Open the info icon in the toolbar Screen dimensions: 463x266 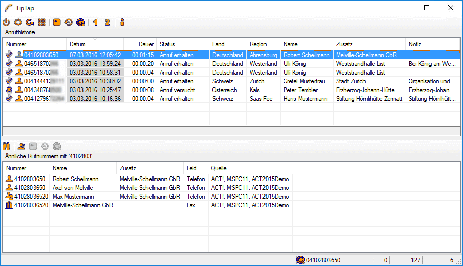click(122, 22)
